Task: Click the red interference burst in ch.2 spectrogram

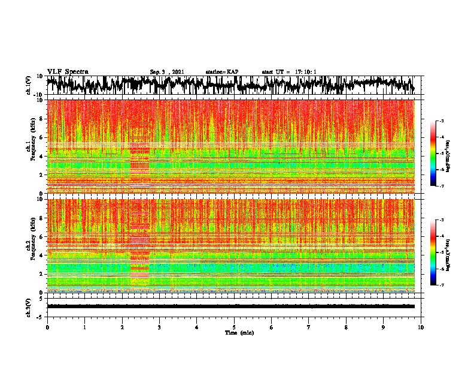Action: coord(140,242)
